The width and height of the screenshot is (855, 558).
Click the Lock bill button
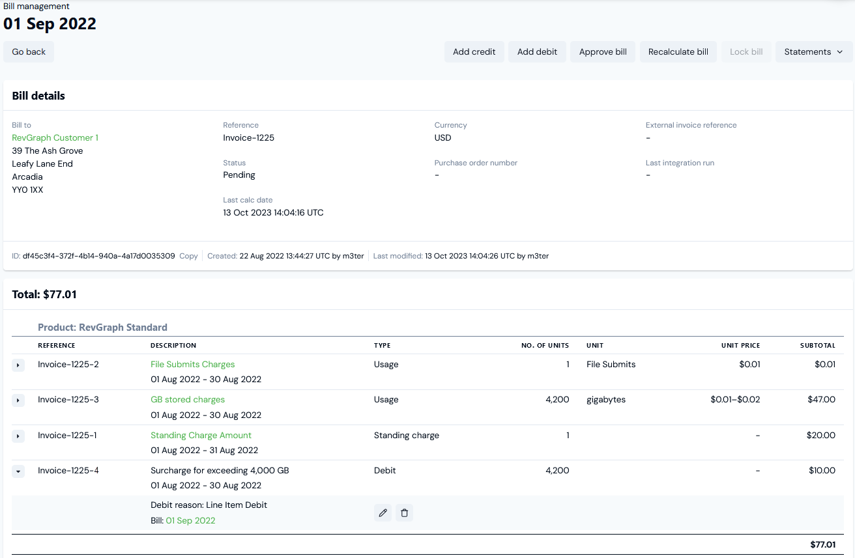point(746,52)
